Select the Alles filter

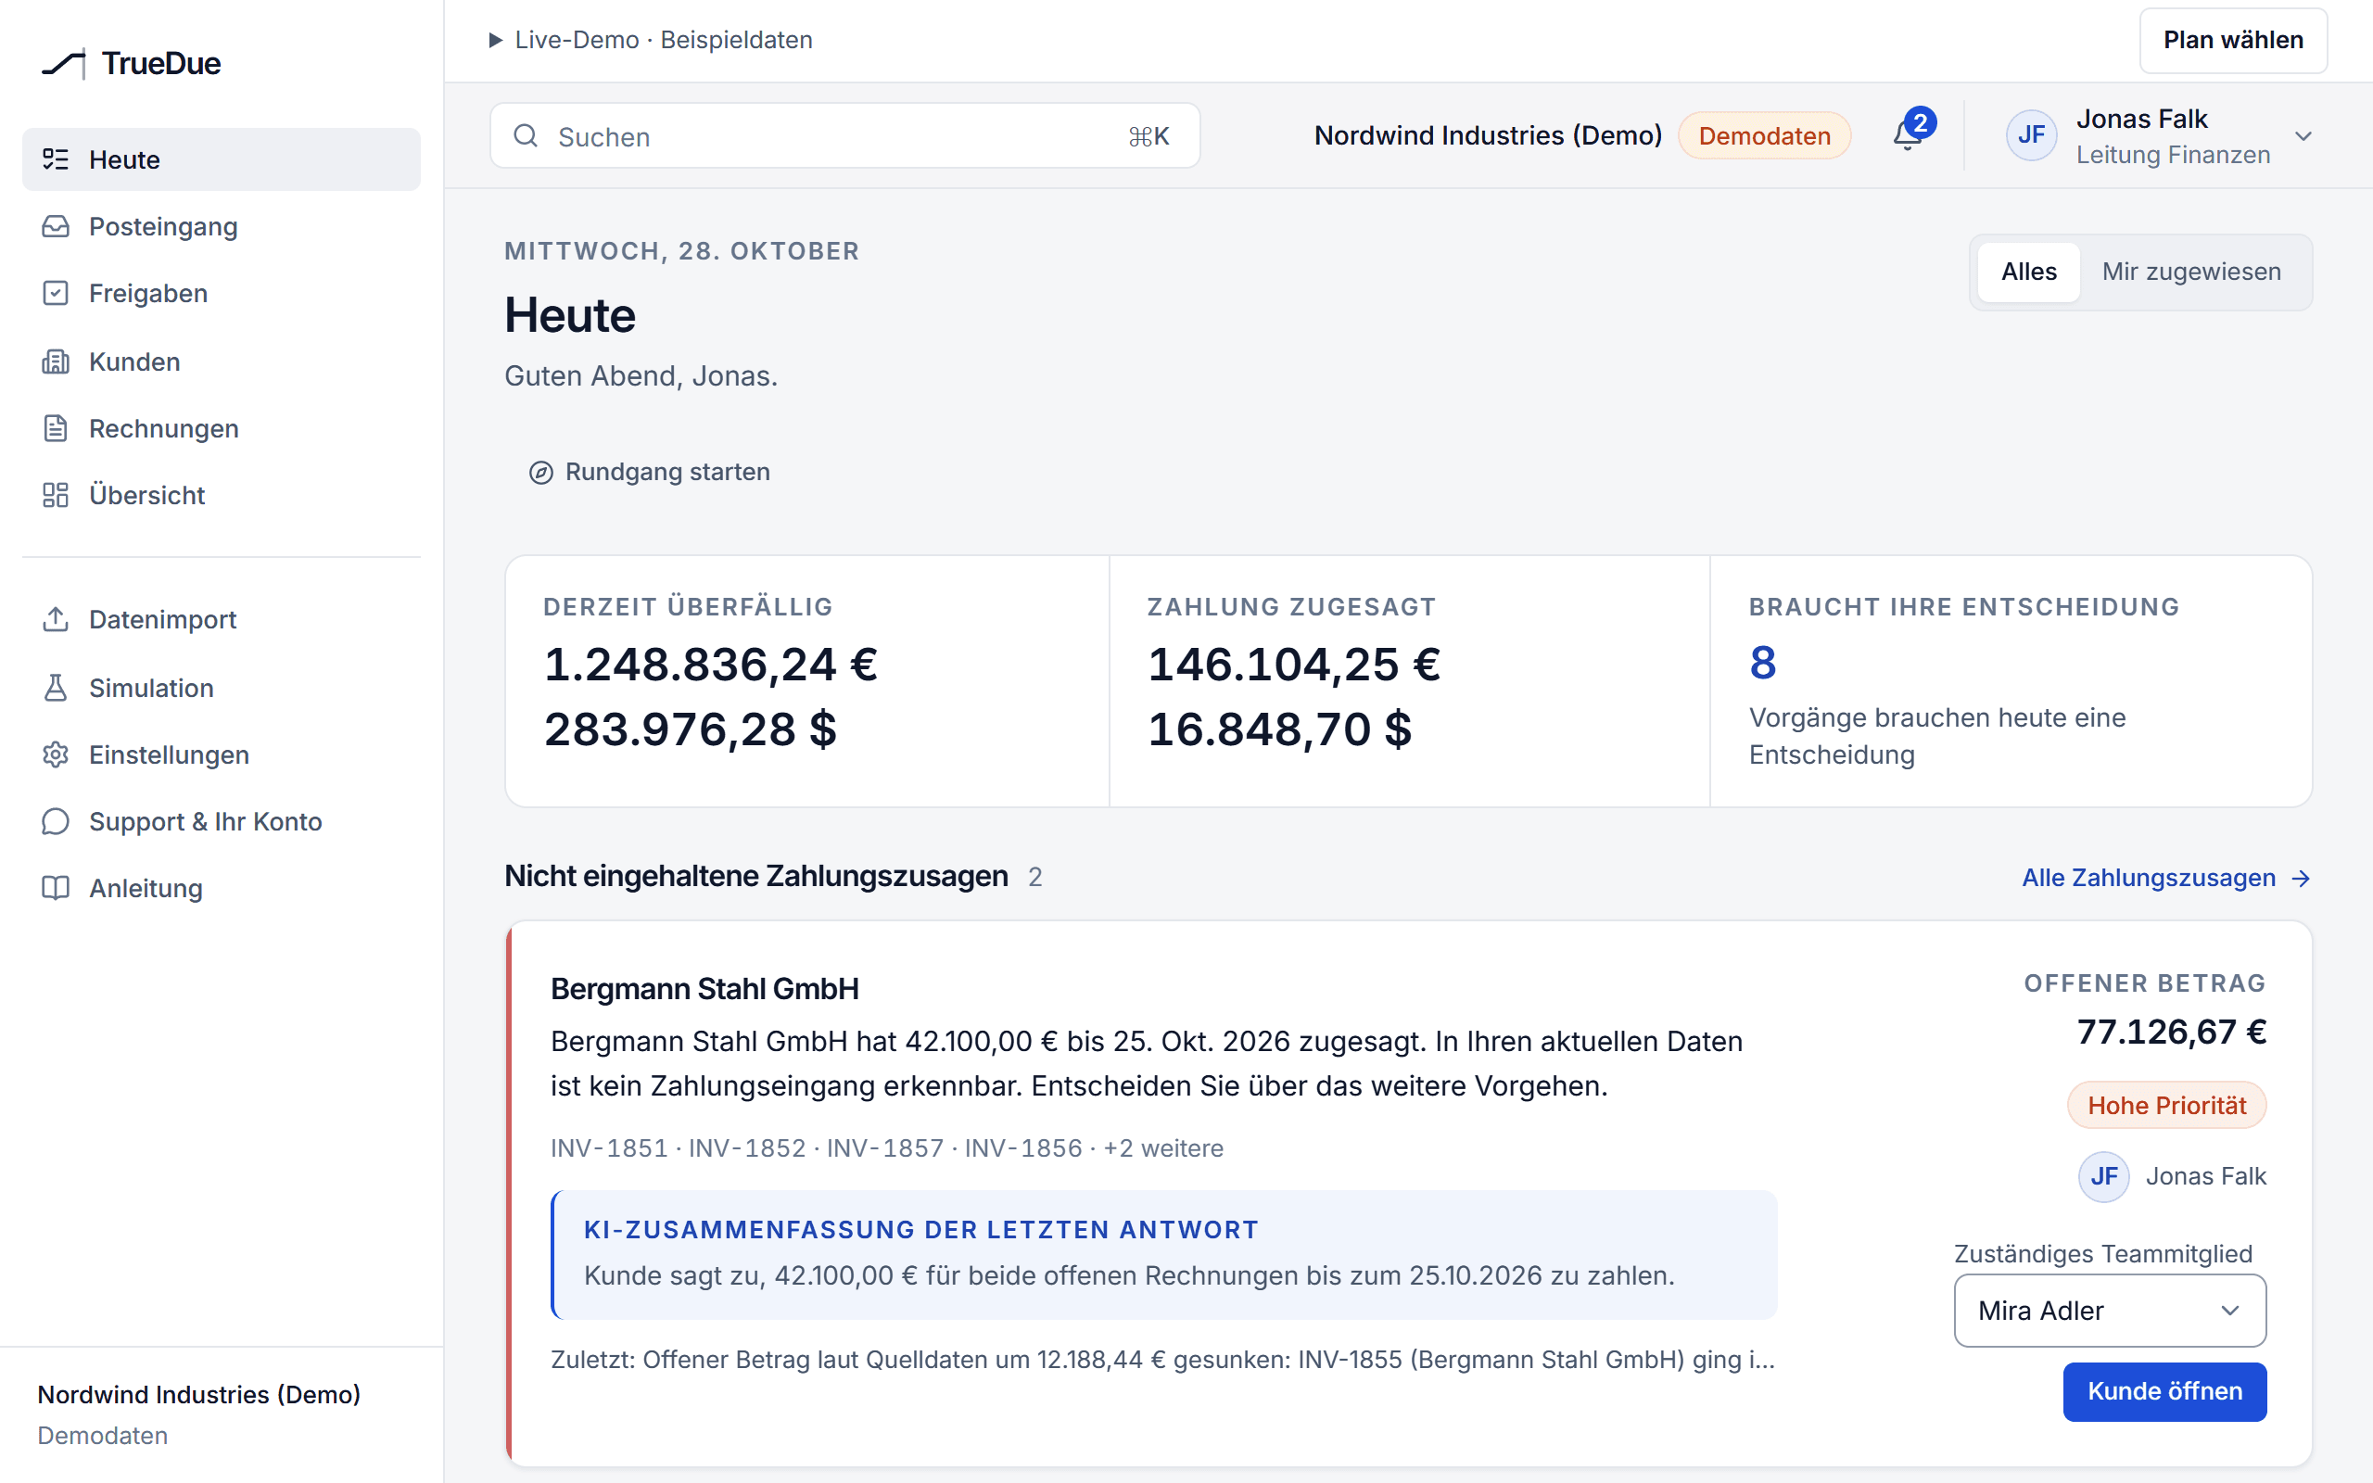[2028, 272]
